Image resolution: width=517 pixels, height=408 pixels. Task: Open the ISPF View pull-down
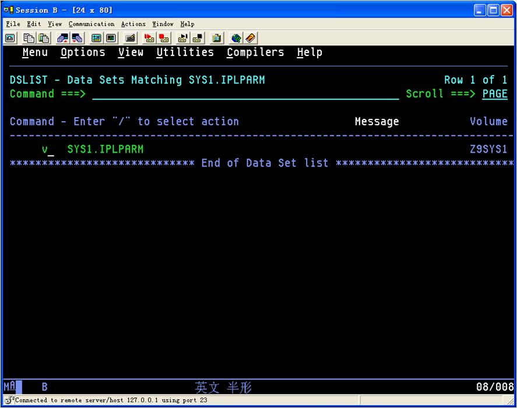[131, 52]
